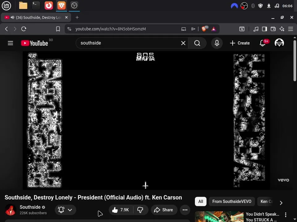Open the Linux Mint start menu
This screenshot has height=222, width=297.
click(x=6, y=6)
